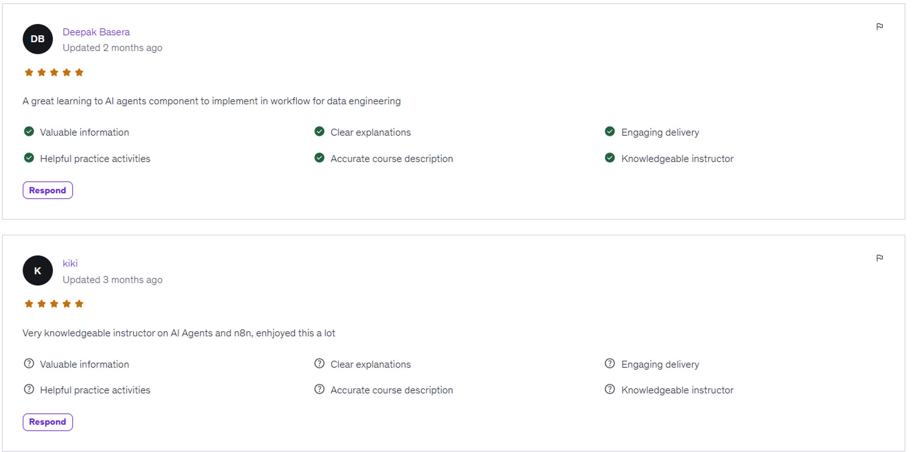Open kiki's profile link
The height and width of the screenshot is (452, 912).
click(x=70, y=263)
